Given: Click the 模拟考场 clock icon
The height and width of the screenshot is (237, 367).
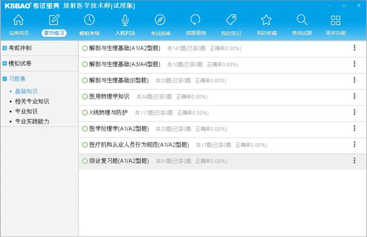Looking at the screenshot, I should point(89,21).
